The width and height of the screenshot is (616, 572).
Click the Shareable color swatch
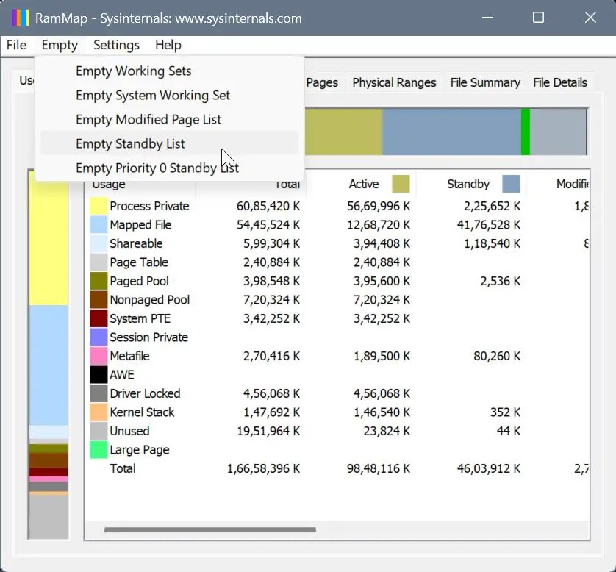click(99, 243)
